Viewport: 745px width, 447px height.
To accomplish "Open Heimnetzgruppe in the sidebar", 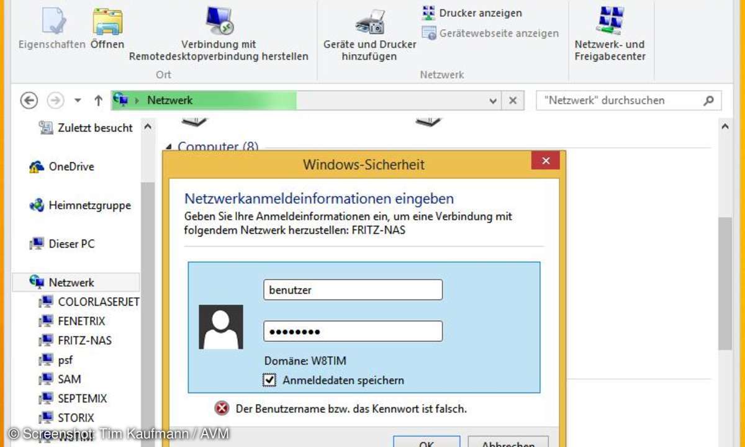I will [89, 205].
